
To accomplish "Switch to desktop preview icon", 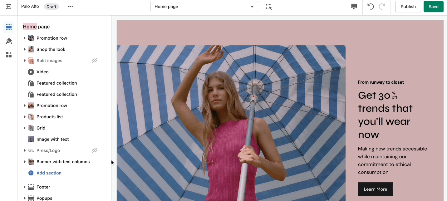I will tap(354, 7).
